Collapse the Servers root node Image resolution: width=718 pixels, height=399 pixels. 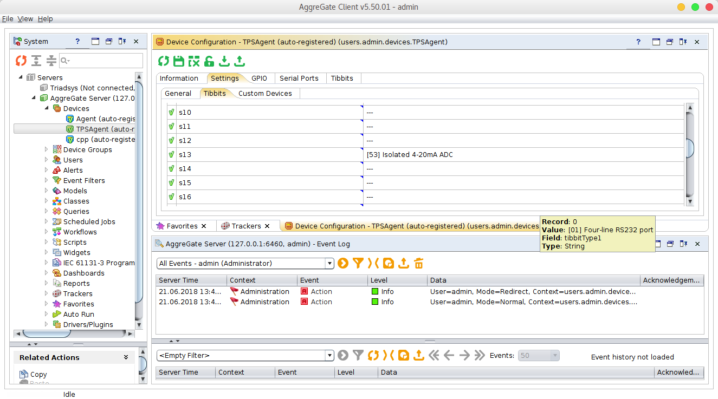click(x=21, y=77)
